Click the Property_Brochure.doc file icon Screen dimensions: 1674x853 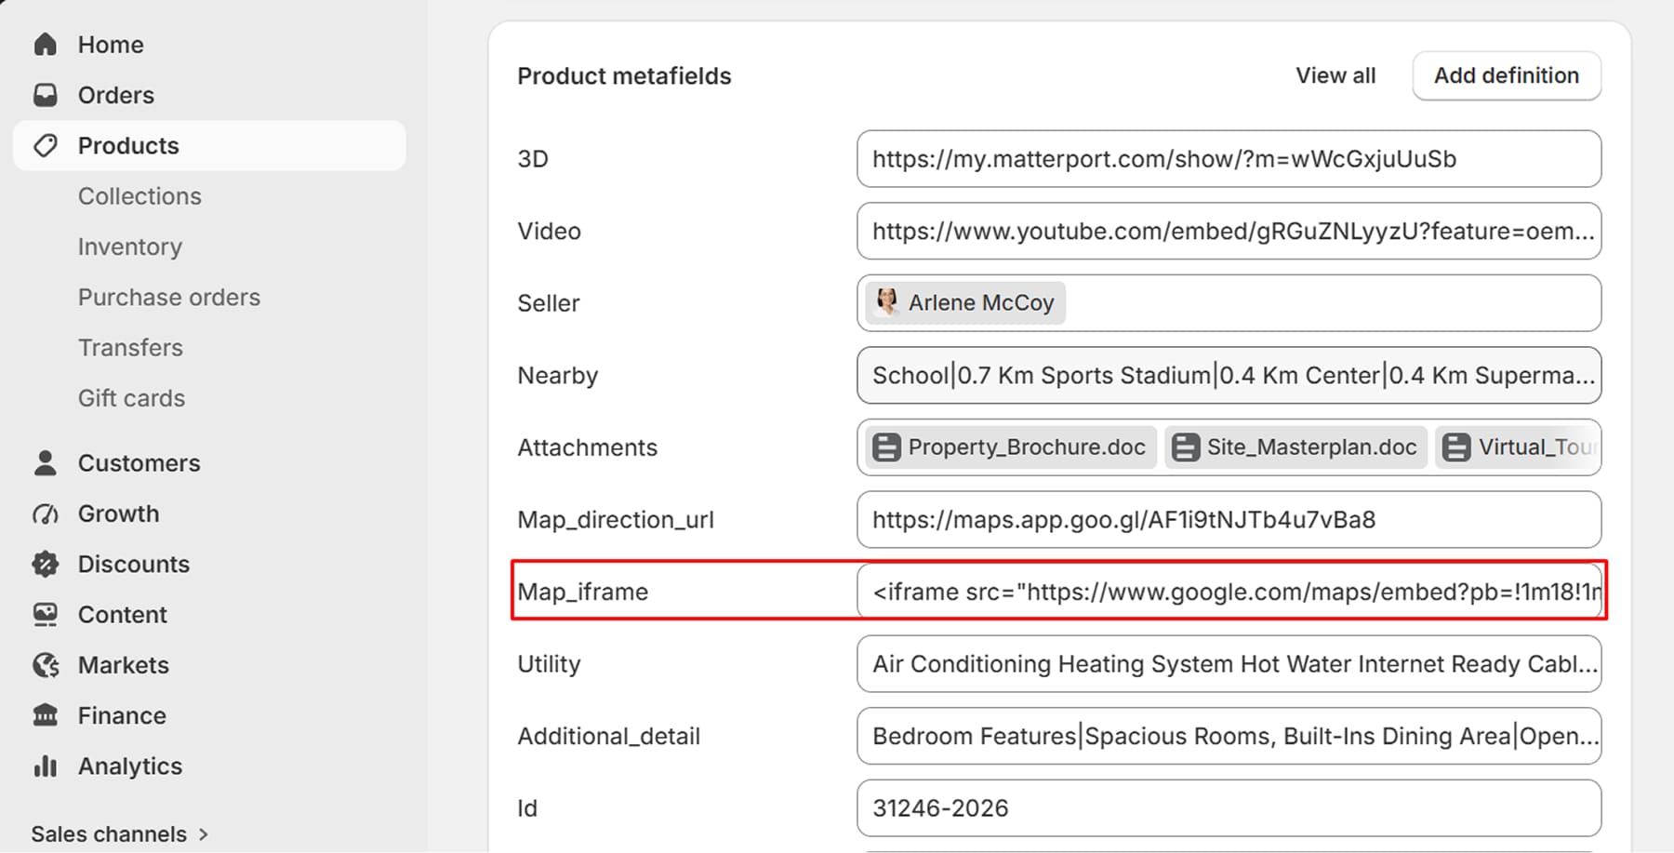click(x=886, y=447)
